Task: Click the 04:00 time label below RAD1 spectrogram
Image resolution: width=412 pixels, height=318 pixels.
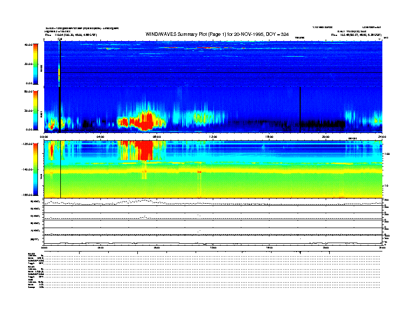Action: pos(100,137)
